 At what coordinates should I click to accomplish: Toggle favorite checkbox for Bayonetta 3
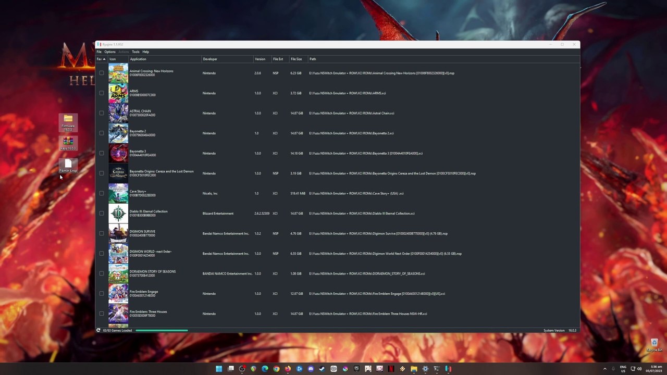click(x=102, y=154)
